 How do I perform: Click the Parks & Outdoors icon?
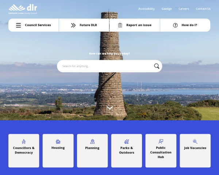point(127,141)
